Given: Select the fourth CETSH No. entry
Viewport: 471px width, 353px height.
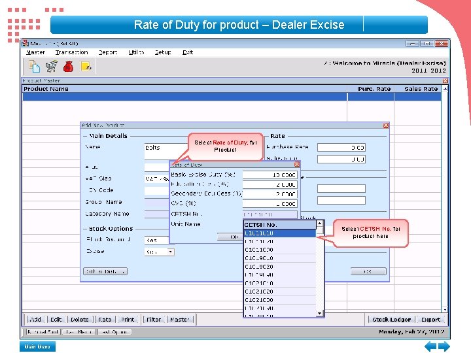Looking at the screenshot, I should pyautogui.click(x=280, y=258).
